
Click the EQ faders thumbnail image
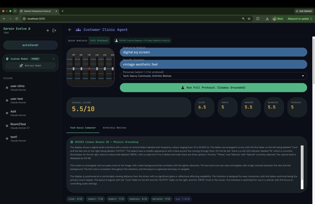point(91,67)
